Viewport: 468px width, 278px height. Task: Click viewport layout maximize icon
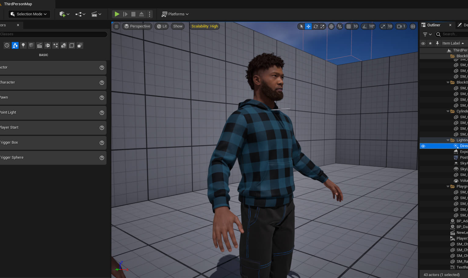click(413, 27)
